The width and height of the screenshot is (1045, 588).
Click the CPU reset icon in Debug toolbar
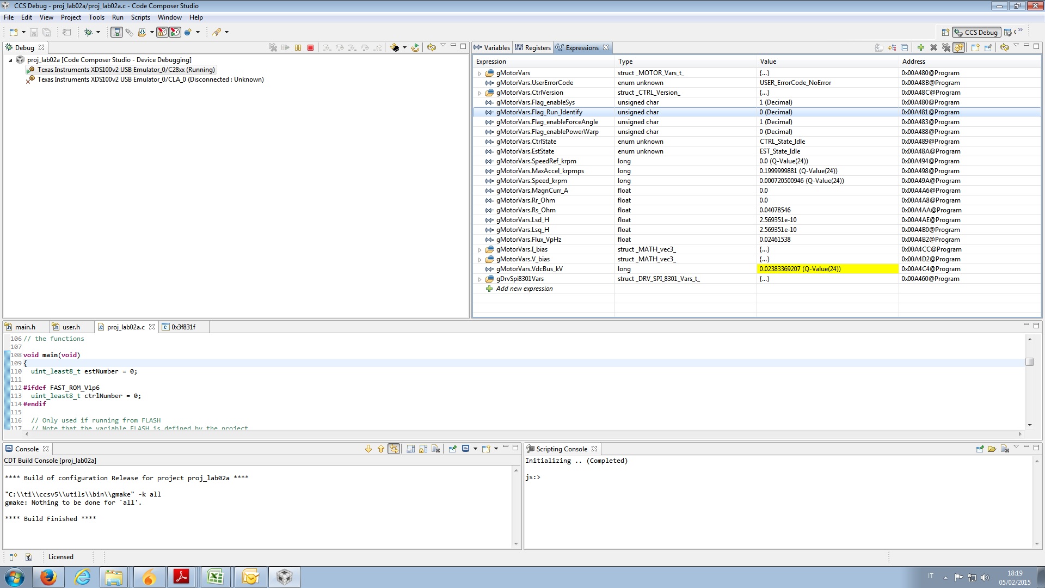394,48
